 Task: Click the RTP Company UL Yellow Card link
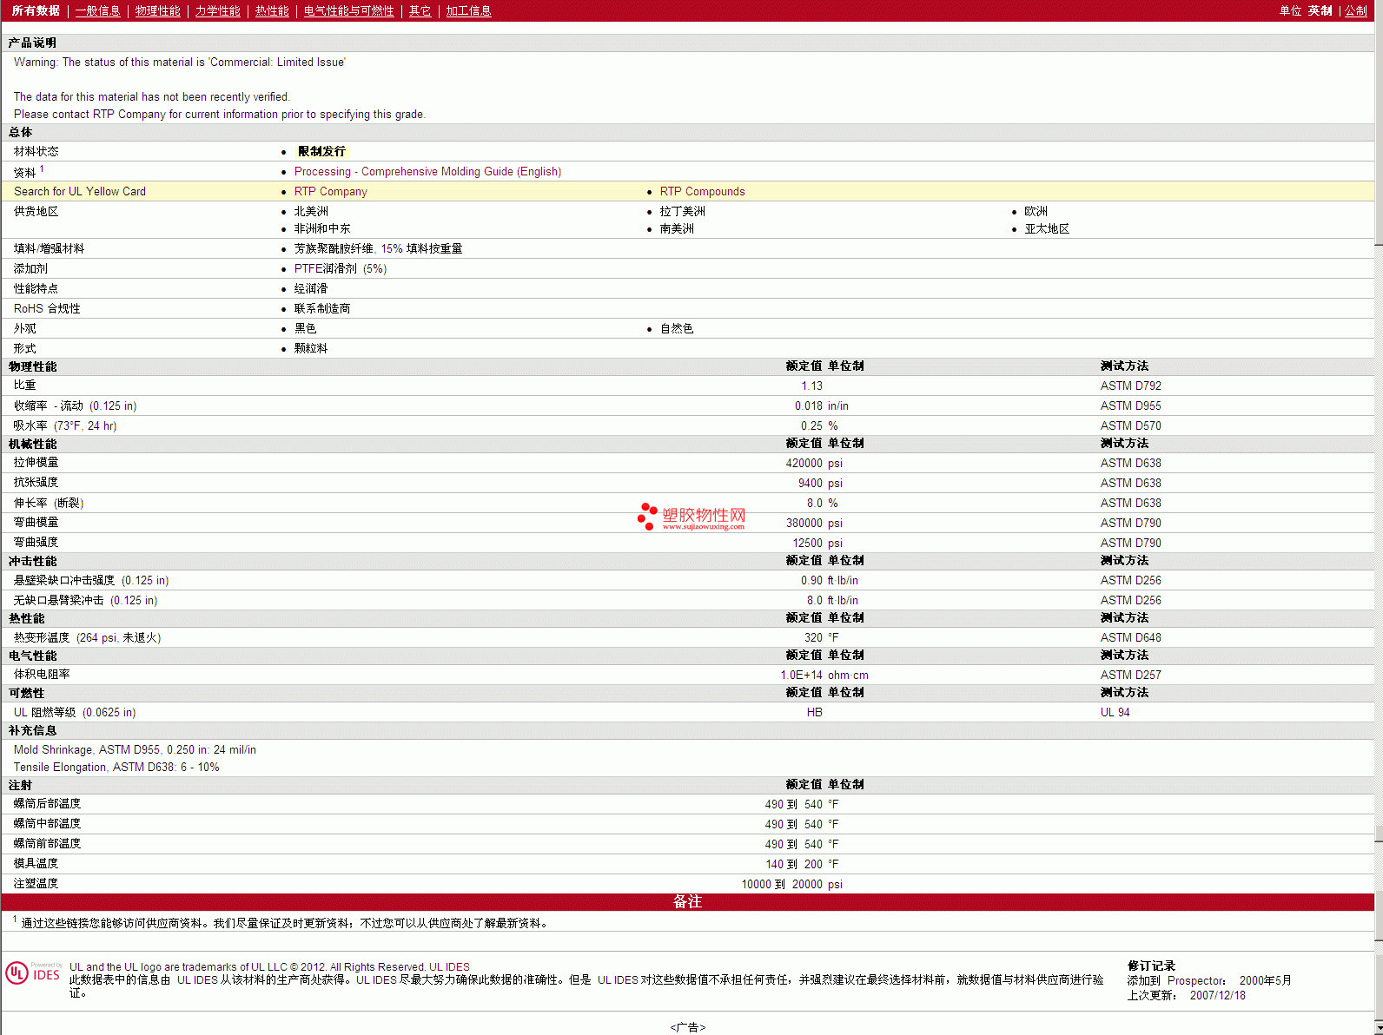tap(330, 192)
